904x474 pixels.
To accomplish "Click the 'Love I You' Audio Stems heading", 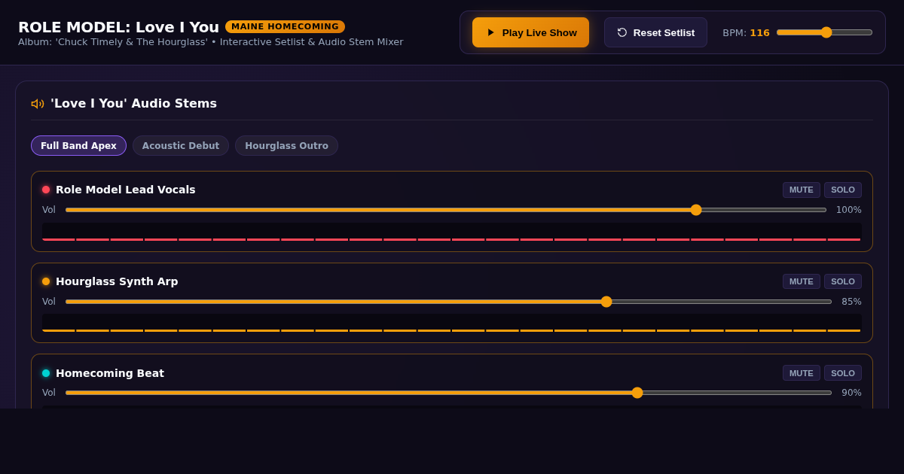I will click(133, 104).
